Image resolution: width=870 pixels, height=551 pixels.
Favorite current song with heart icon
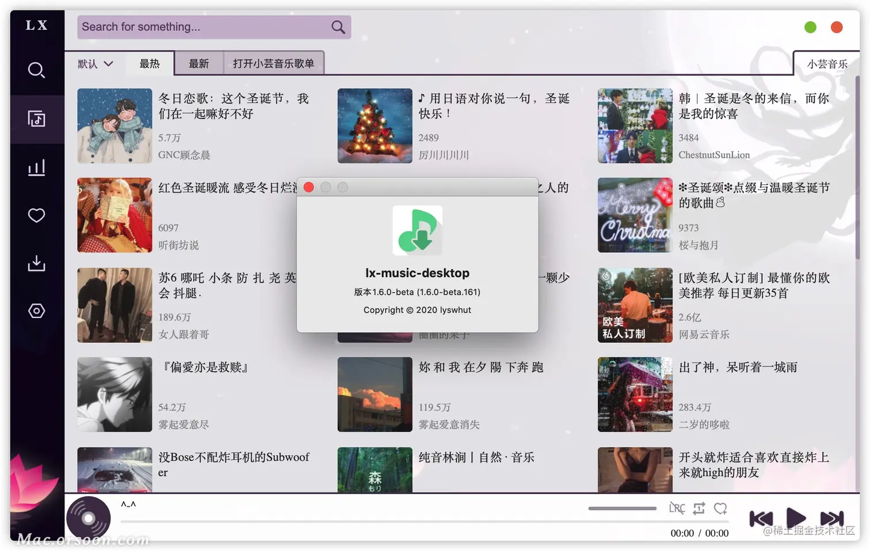[720, 508]
